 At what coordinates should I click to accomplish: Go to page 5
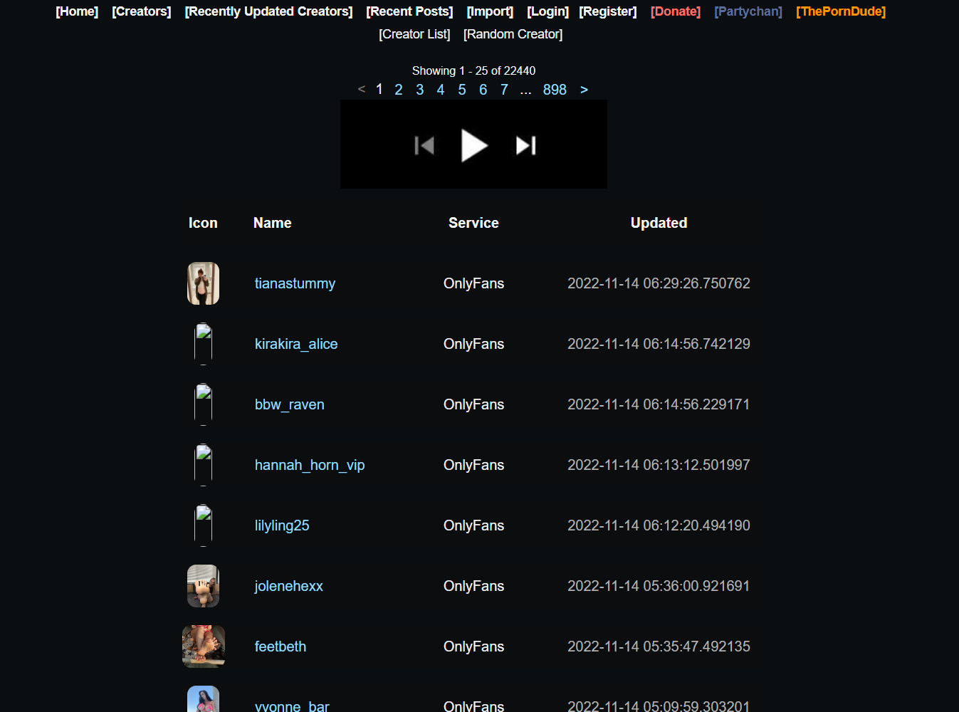(462, 90)
